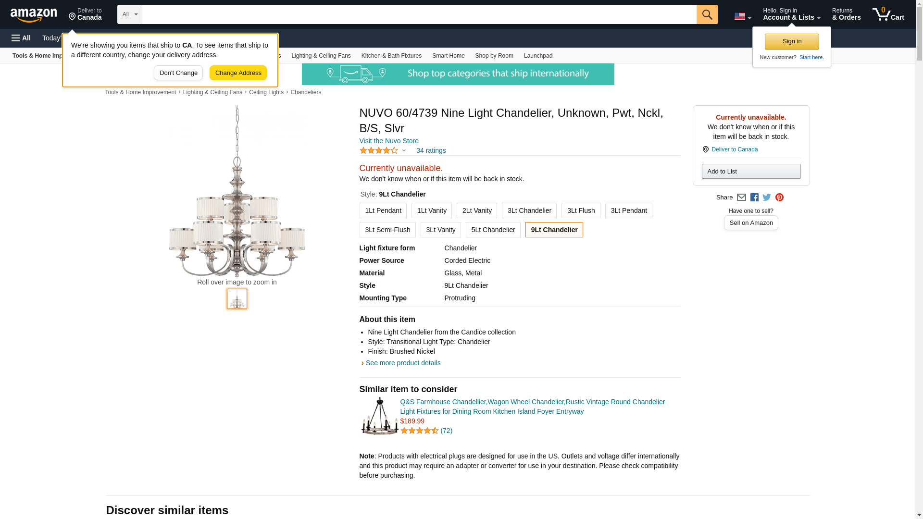
Task: Pick the 1Lt Pendant style option
Action: coord(383,210)
